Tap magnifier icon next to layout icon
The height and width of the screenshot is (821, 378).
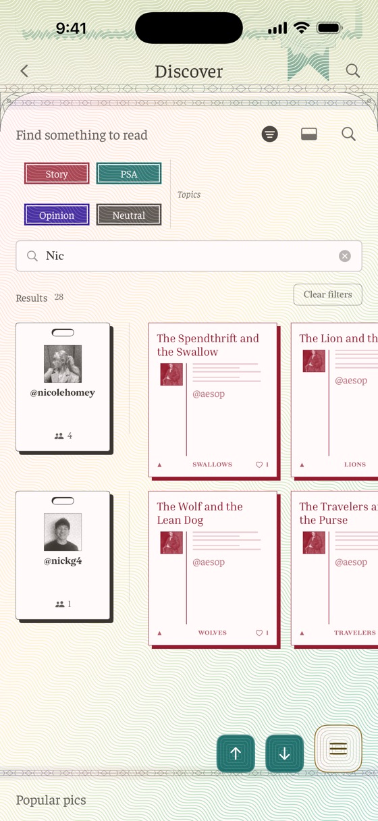[x=348, y=134]
